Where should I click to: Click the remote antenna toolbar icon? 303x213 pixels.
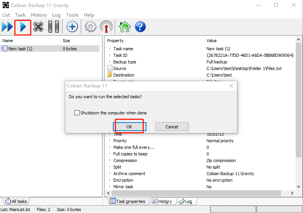[x=106, y=27]
